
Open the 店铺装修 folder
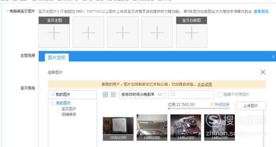[x=69, y=114]
